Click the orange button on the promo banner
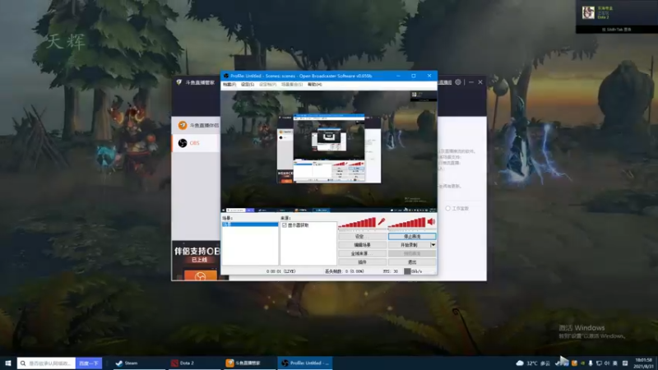This screenshot has height=370, width=658. click(x=200, y=275)
